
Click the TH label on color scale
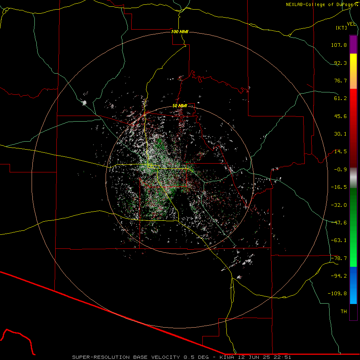click(344, 312)
